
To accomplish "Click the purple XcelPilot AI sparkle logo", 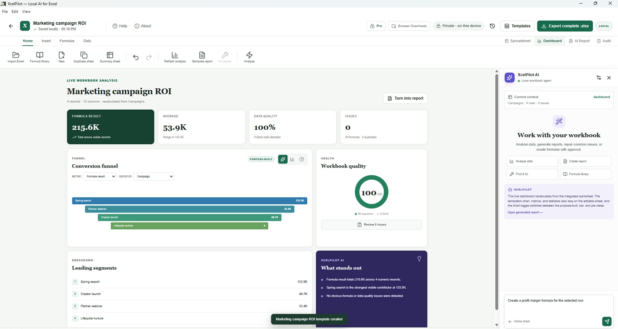I will tap(510, 78).
